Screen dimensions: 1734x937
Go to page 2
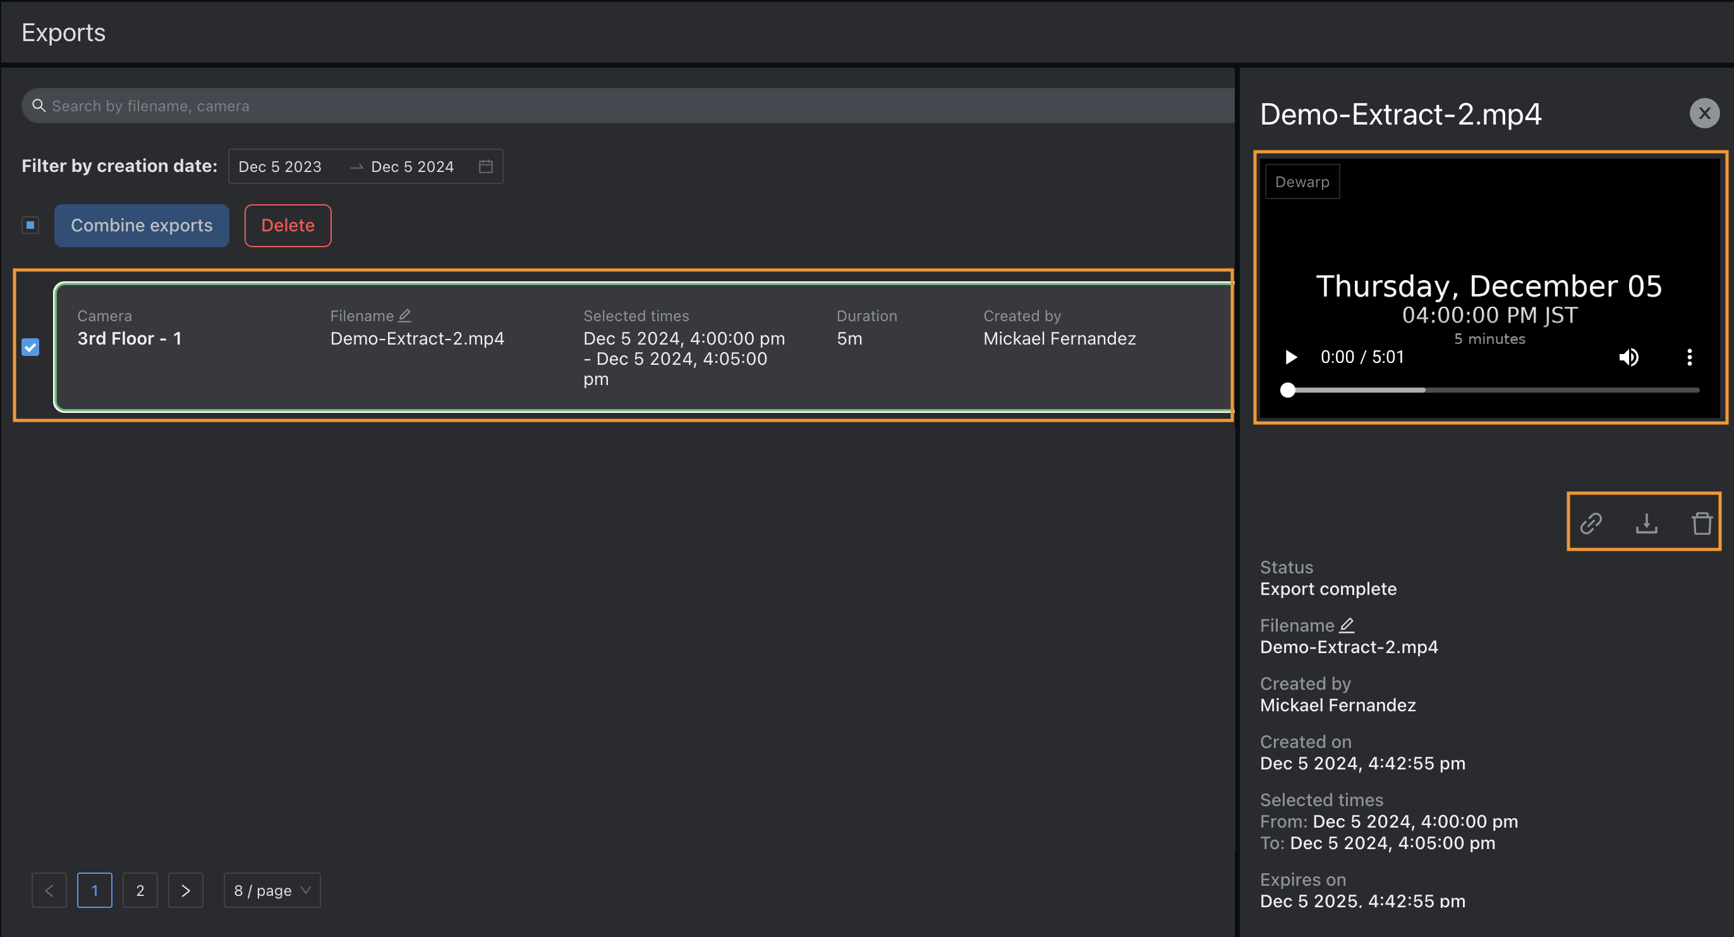(140, 890)
